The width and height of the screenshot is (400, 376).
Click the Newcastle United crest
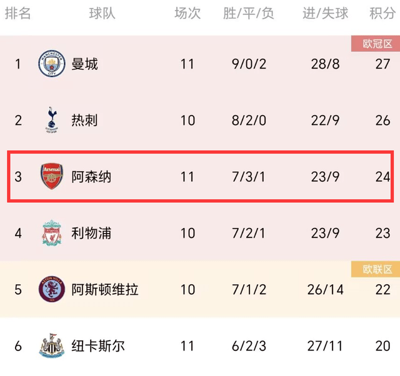pyautogui.click(x=52, y=345)
